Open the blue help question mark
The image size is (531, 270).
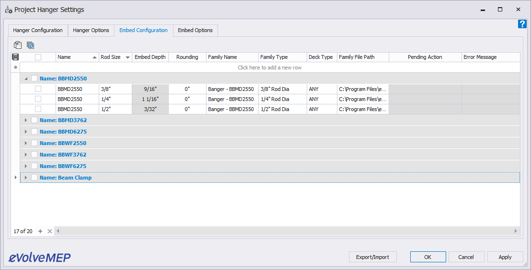(x=522, y=24)
